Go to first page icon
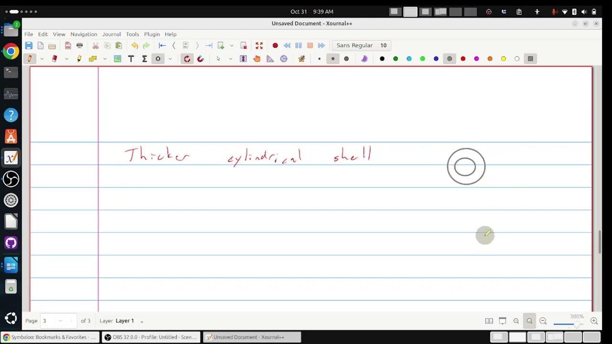612x344 pixels. (x=162, y=45)
